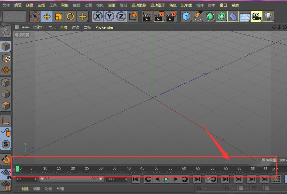Play animation with green triangle

166,179
